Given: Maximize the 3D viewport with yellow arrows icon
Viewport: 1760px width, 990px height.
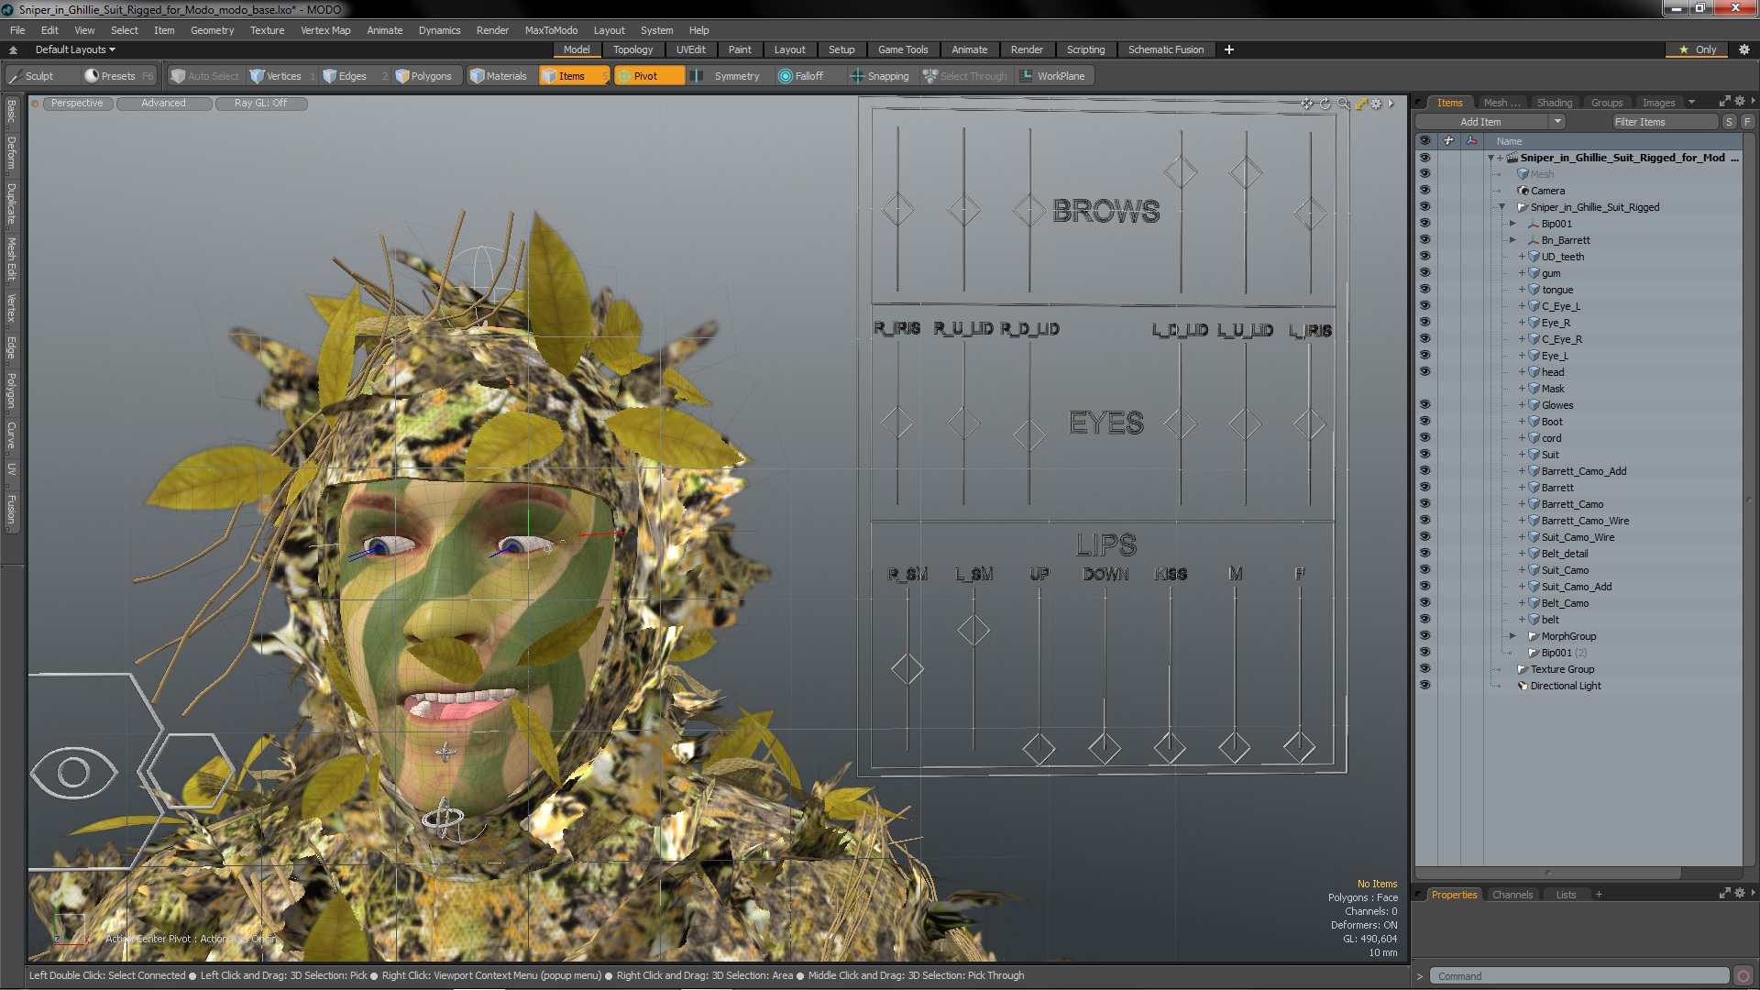Looking at the screenshot, I should pyautogui.click(x=1361, y=104).
